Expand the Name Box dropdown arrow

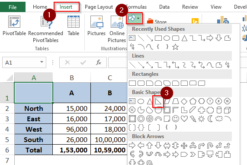(x=42, y=62)
